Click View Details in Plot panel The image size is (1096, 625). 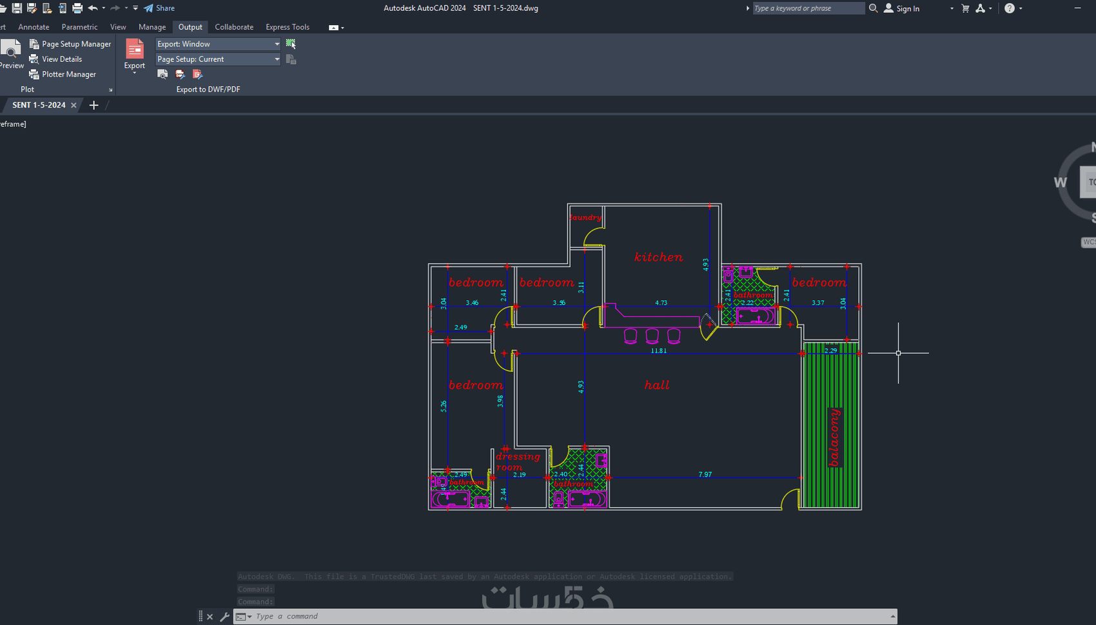pos(56,59)
